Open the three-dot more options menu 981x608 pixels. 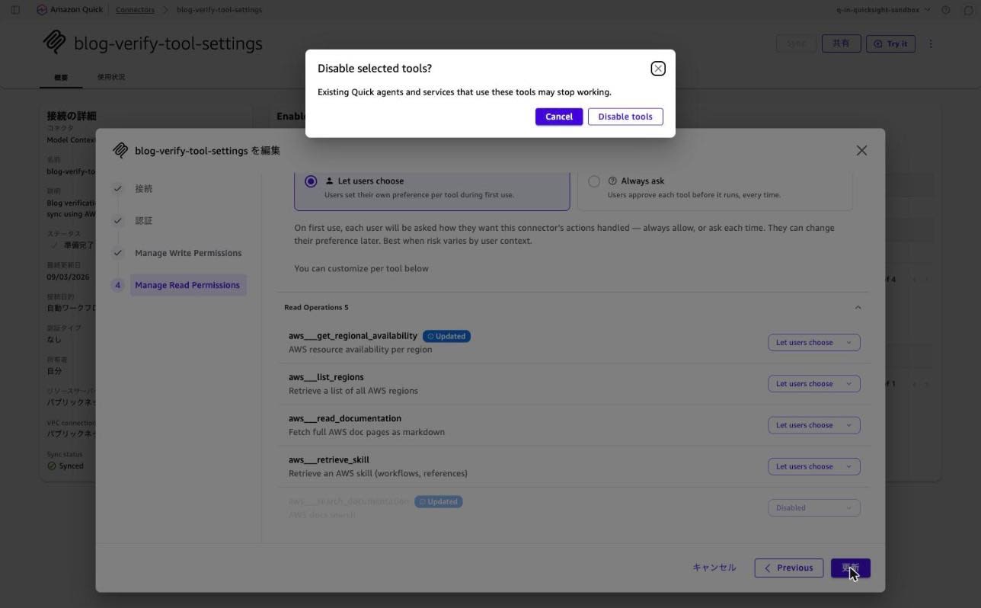931,43
